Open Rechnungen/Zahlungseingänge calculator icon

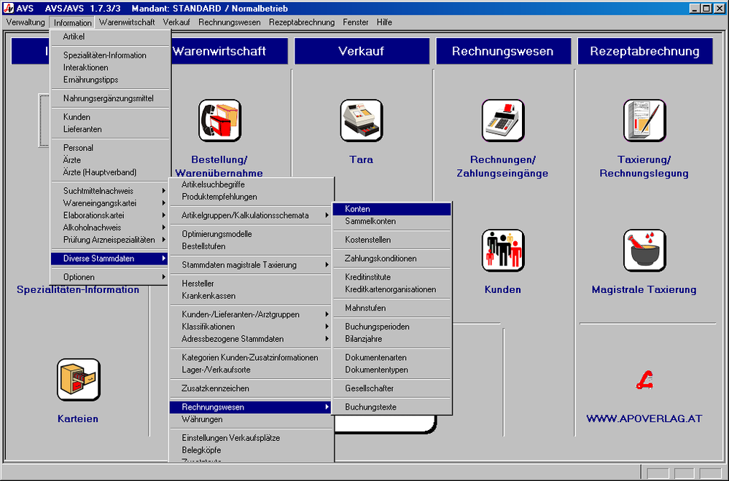click(502, 120)
